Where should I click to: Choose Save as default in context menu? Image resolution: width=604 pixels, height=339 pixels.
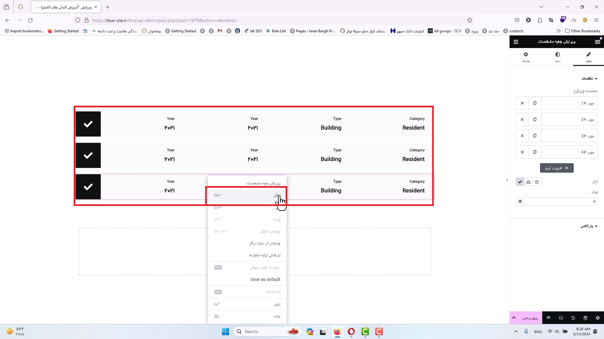[x=247, y=279]
